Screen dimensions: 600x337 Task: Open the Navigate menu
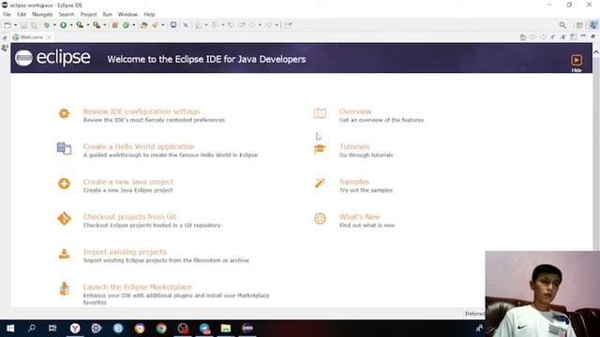point(42,15)
